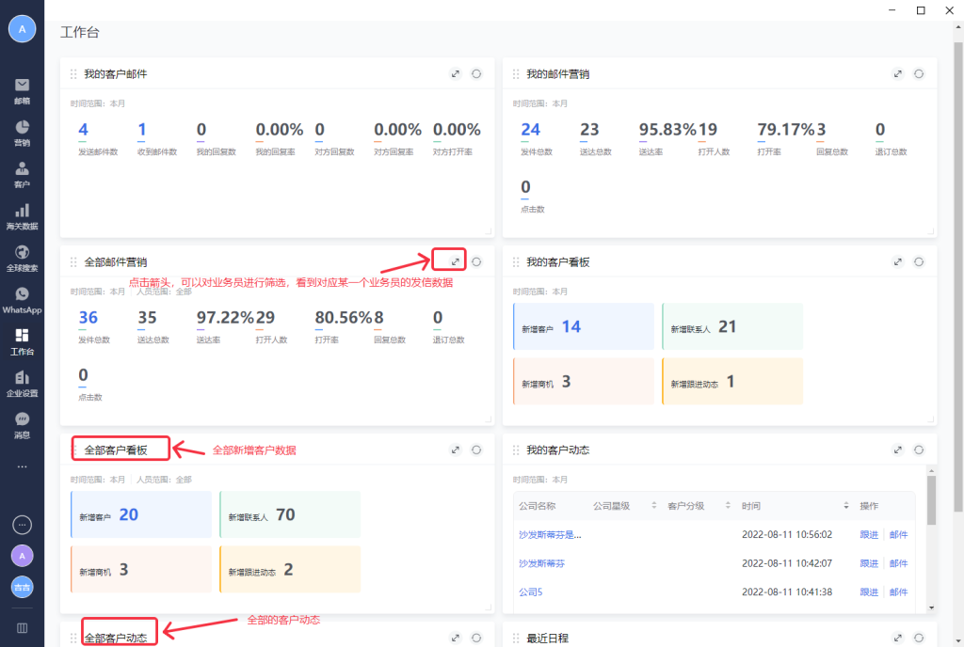Open 企业设置 enterprise settings
This screenshot has width=964, height=647.
click(22, 384)
